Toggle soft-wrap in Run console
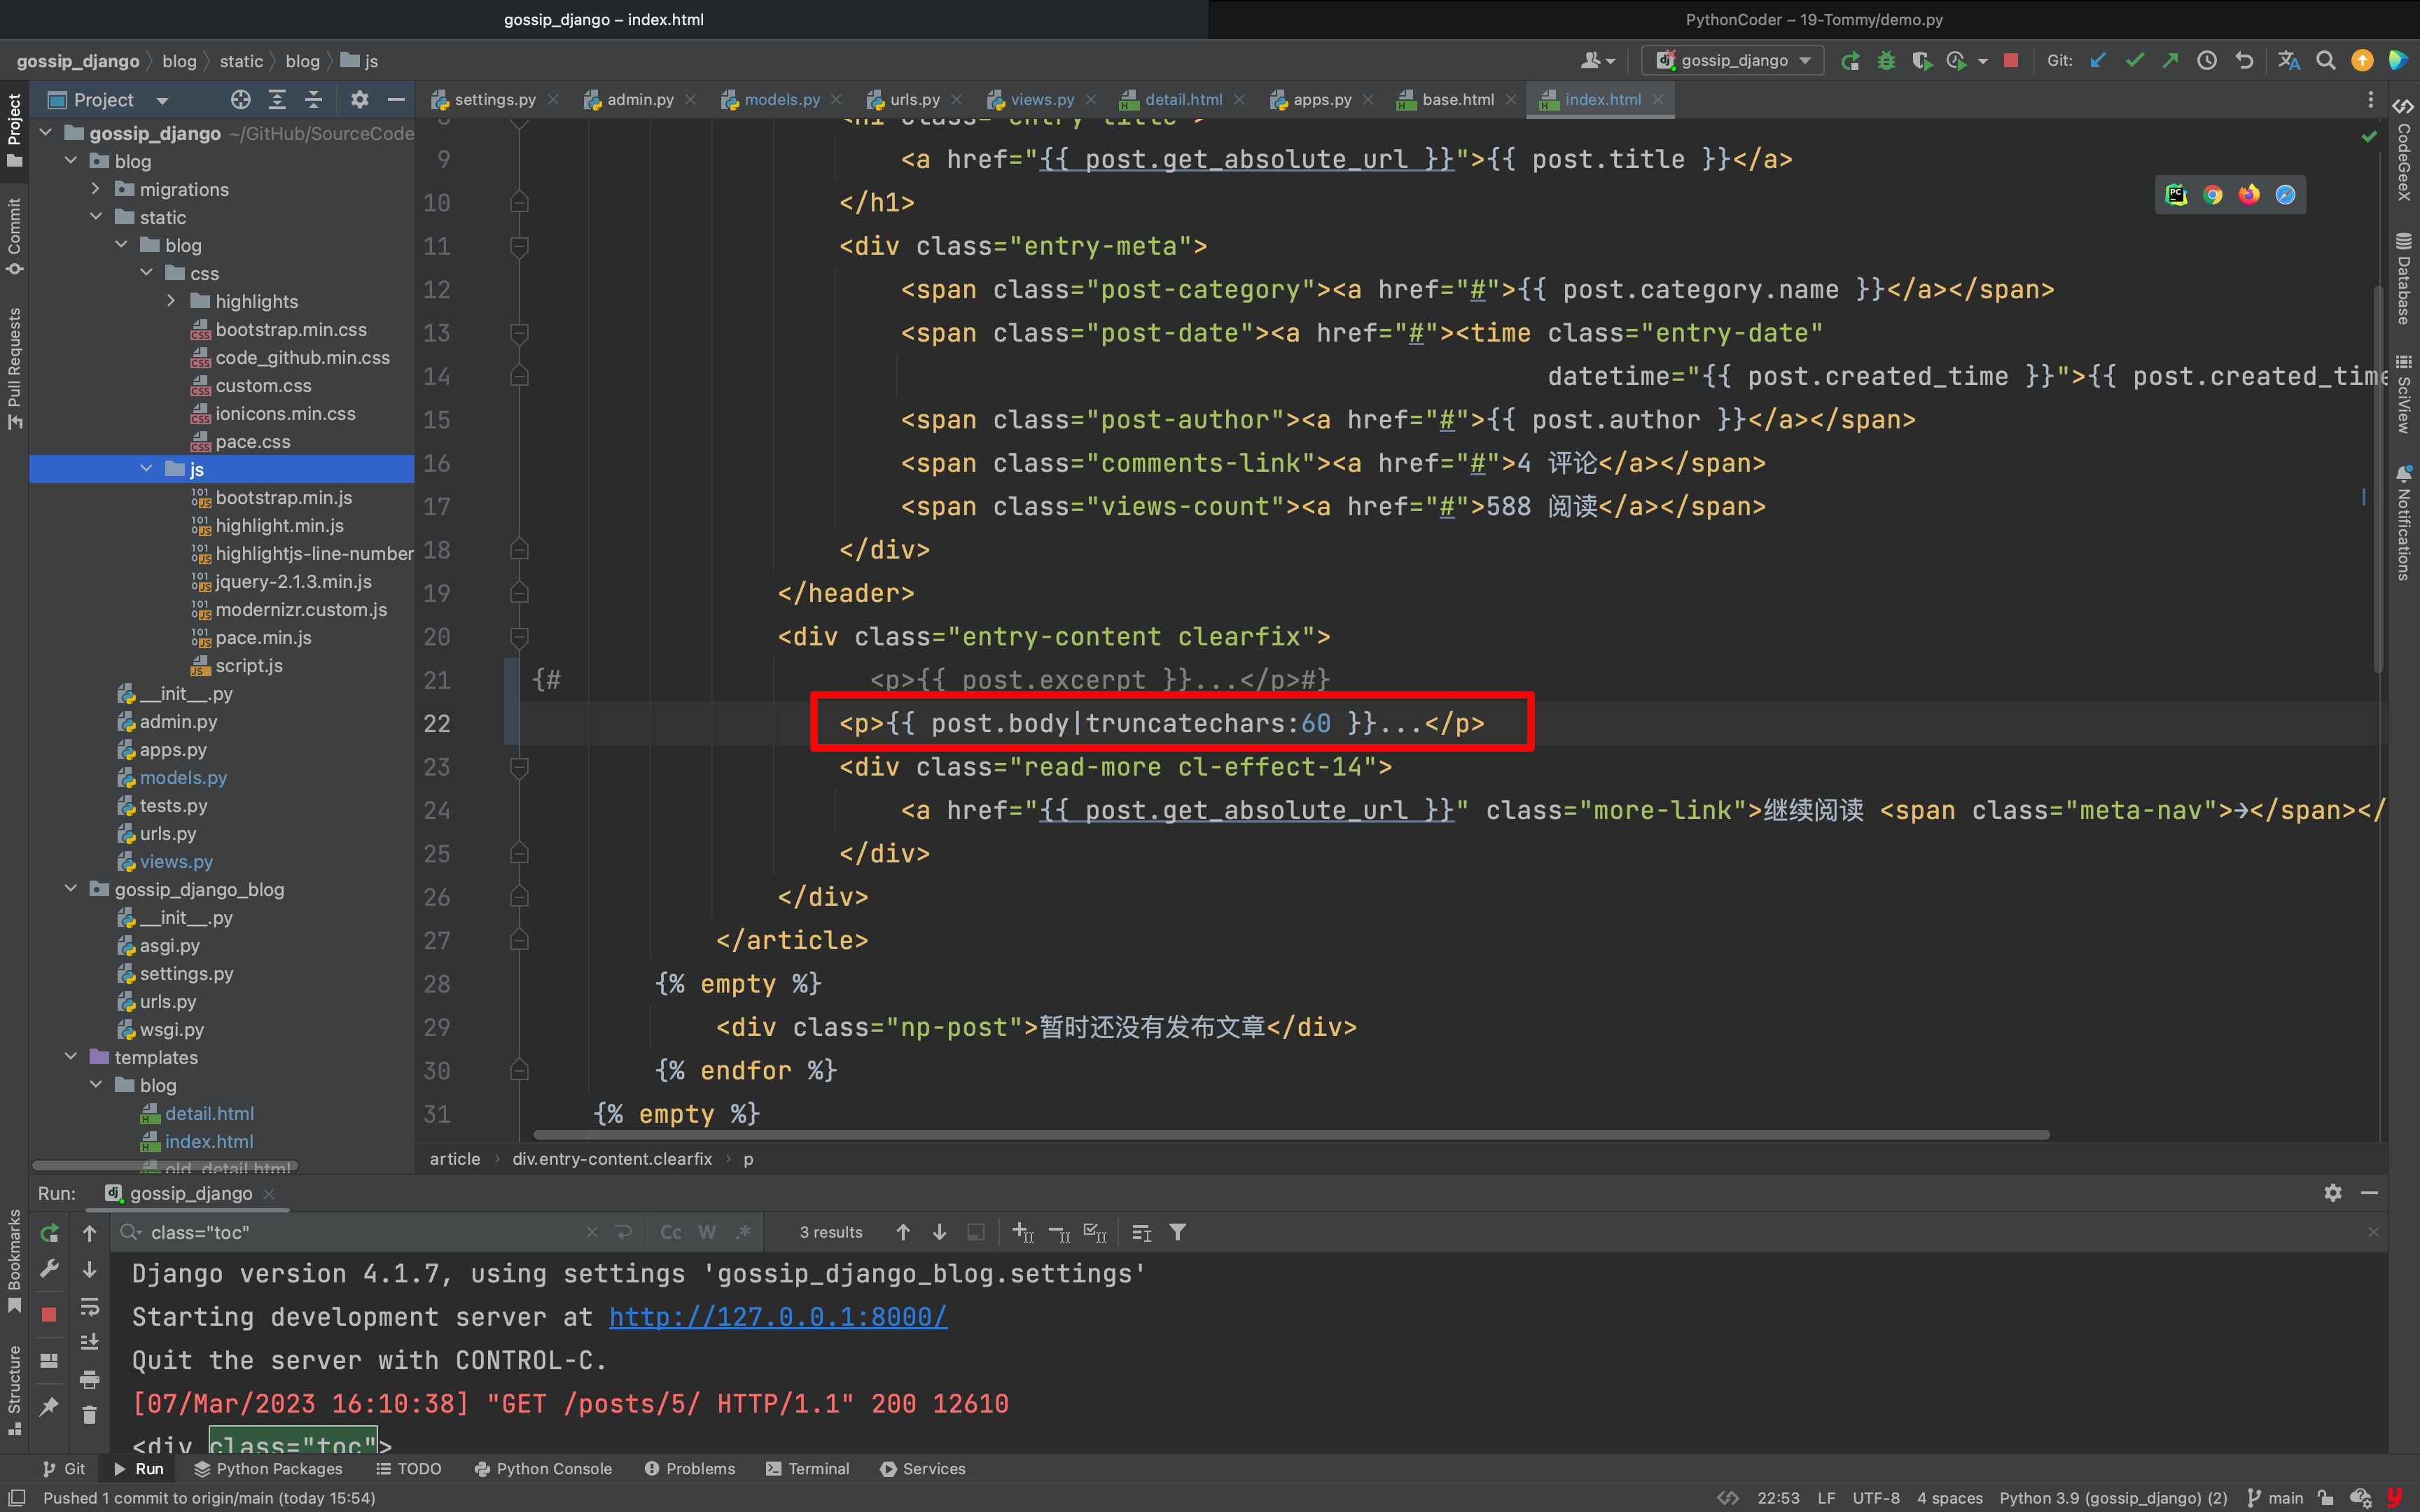Viewport: 2420px width, 1512px height. [89, 1306]
